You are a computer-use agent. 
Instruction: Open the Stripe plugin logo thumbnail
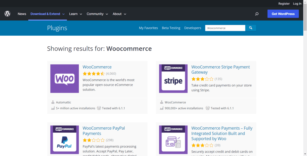[x=173, y=79]
